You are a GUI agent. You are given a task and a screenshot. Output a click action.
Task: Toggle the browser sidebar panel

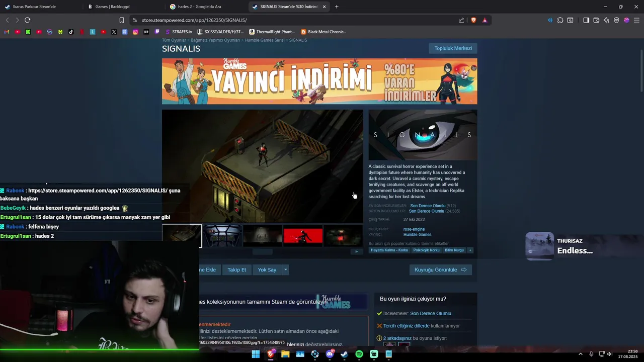(x=586, y=20)
